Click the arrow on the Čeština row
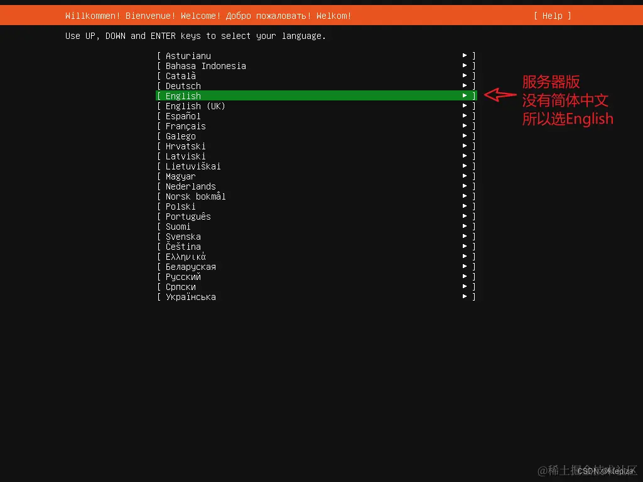The height and width of the screenshot is (482, 643). point(465,246)
